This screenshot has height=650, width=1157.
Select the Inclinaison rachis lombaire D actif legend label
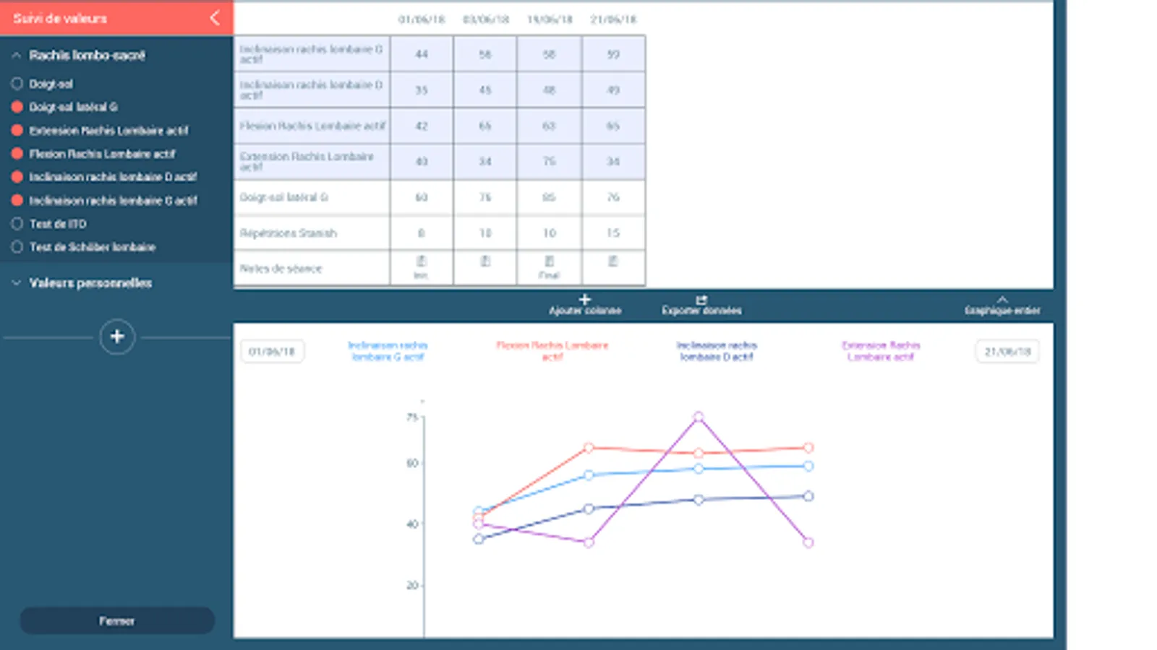[716, 351]
